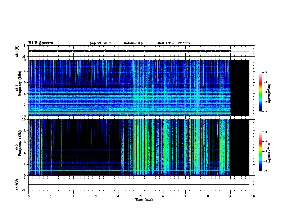
Task: Click the ch.2 frequency axis "8" tick label
Action: pyautogui.click(x=25, y=131)
